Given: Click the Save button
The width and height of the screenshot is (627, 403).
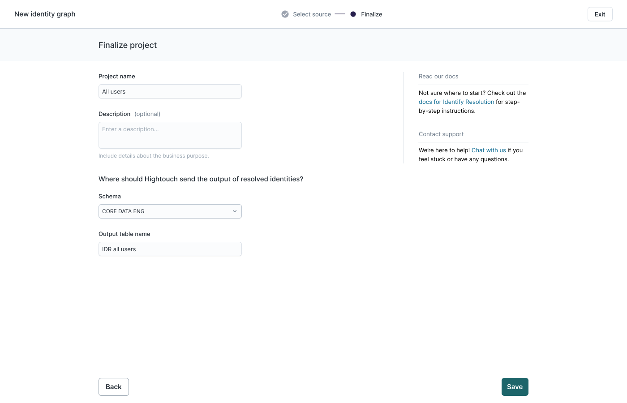Looking at the screenshot, I should click(x=515, y=387).
